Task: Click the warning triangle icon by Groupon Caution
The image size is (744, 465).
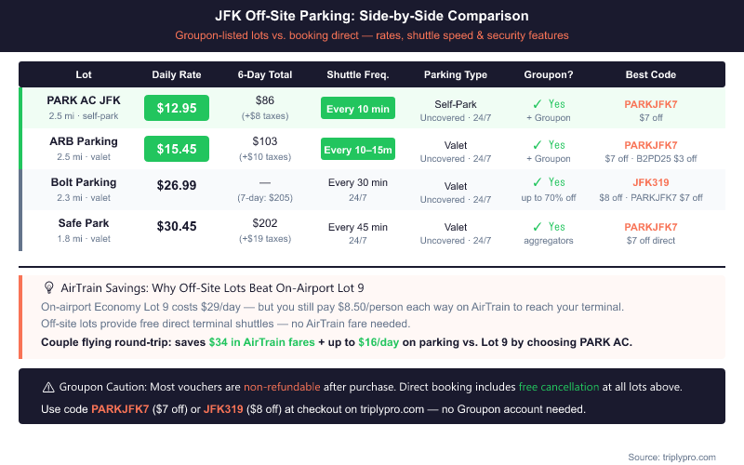Action: (x=47, y=387)
